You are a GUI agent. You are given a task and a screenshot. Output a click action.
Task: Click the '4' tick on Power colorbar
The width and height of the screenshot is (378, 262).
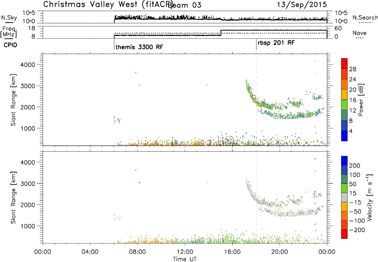point(351,131)
